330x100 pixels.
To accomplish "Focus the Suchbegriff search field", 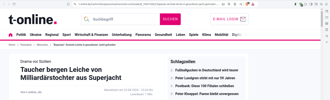I will tap(121, 19).
